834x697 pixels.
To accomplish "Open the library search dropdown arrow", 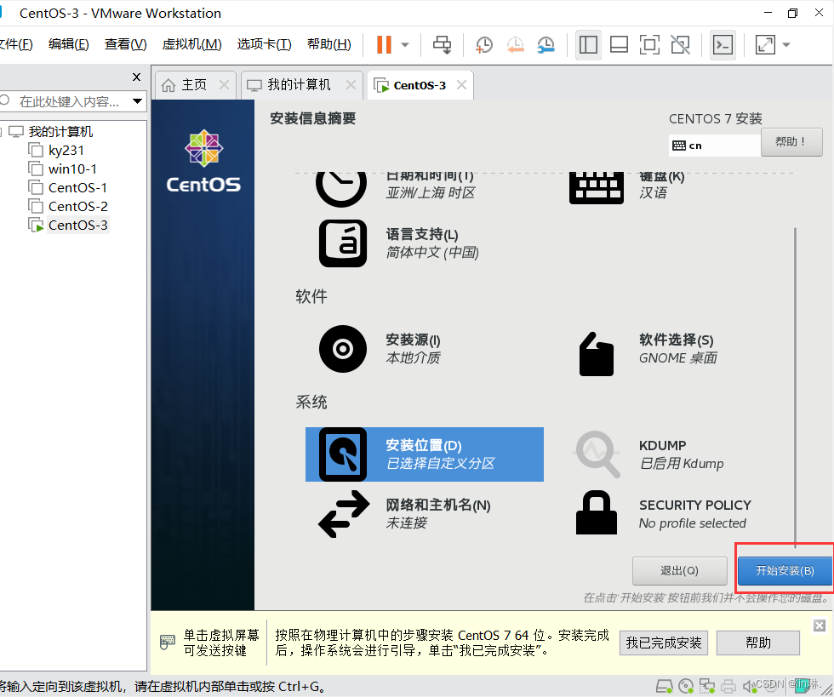I will pyautogui.click(x=137, y=101).
